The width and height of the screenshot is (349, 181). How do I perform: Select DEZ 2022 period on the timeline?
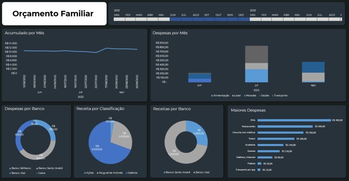(x=244, y=19)
